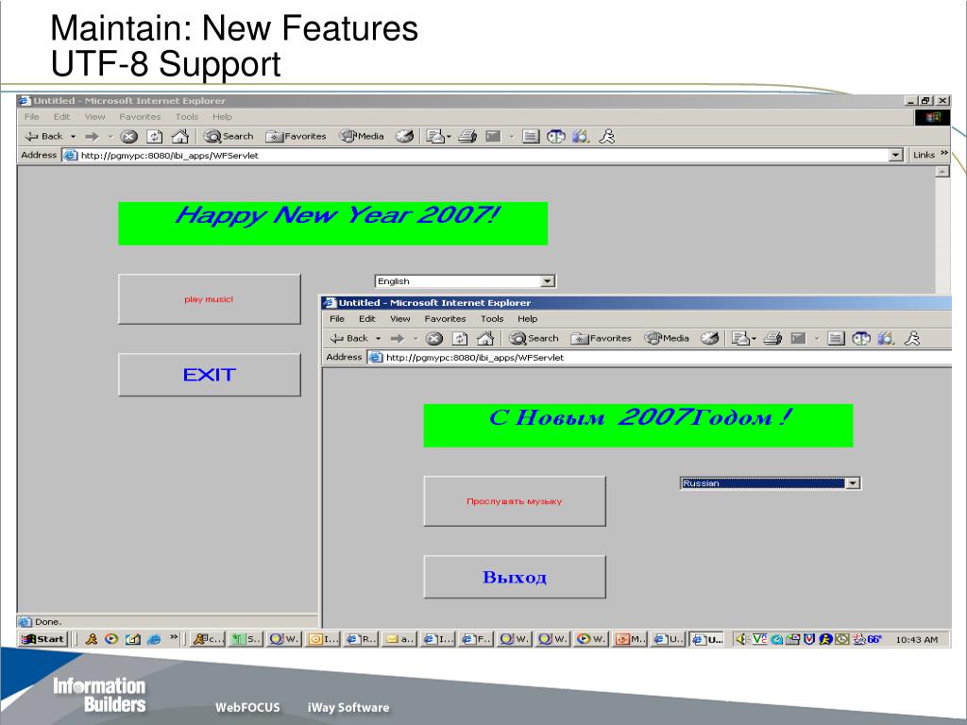The image size is (967, 725).
Task: Click 'Done.' status bar text
Action: coord(47,622)
